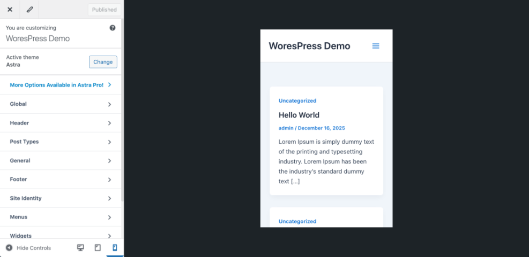Expand the General row chevron
This screenshot has width=529, height=257.
[110, 161]
